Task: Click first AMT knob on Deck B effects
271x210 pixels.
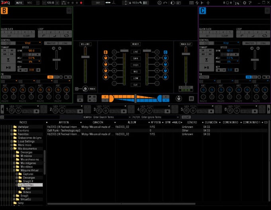Action: pos(5,90)
